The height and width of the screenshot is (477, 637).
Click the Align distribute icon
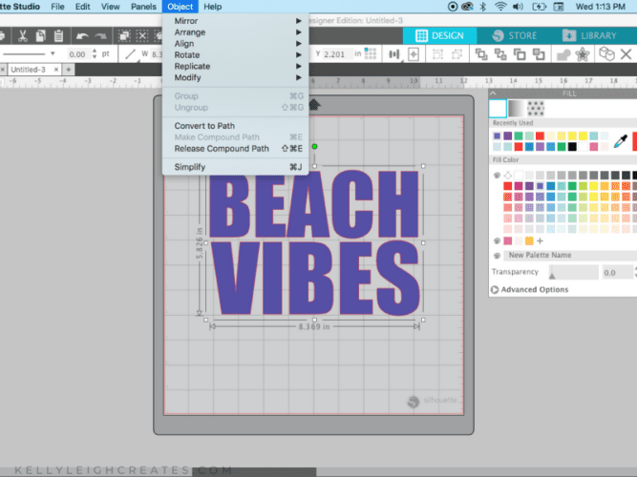tap(394, 54)
